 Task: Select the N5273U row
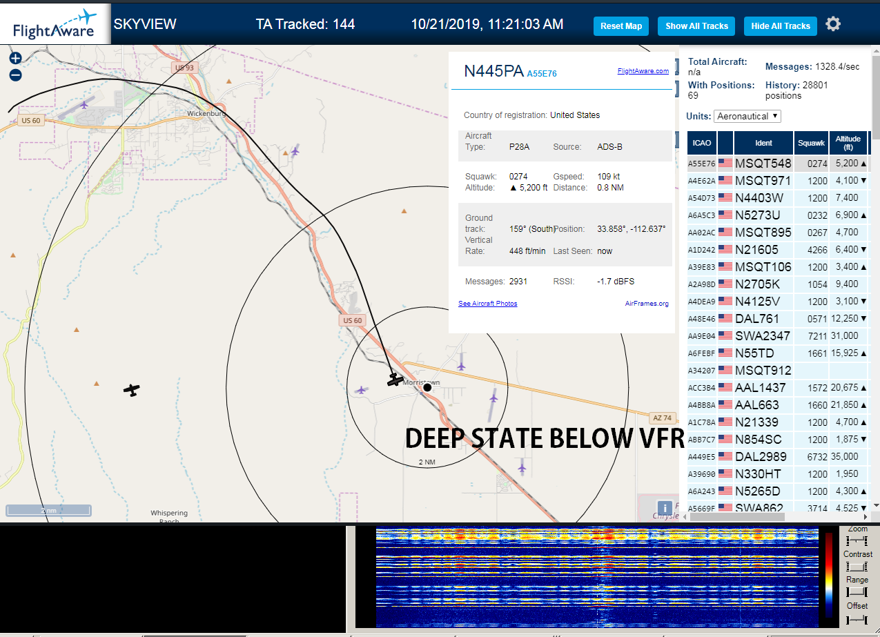(x=778, y=215)
